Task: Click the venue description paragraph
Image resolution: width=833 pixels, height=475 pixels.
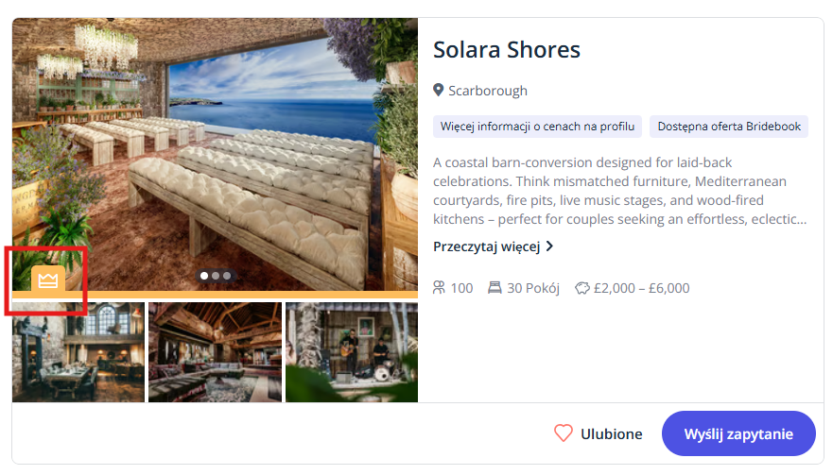Action: 619,191
